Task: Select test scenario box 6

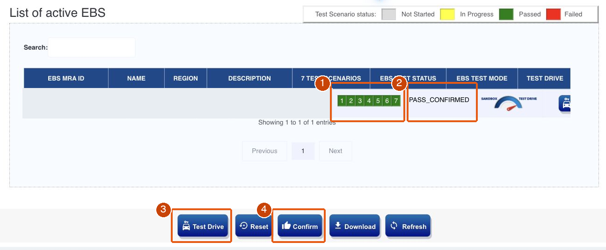Action: coord(387,101)
